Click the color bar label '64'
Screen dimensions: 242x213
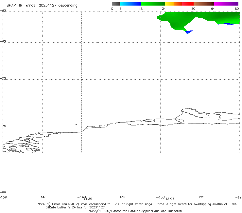point(213,9)
